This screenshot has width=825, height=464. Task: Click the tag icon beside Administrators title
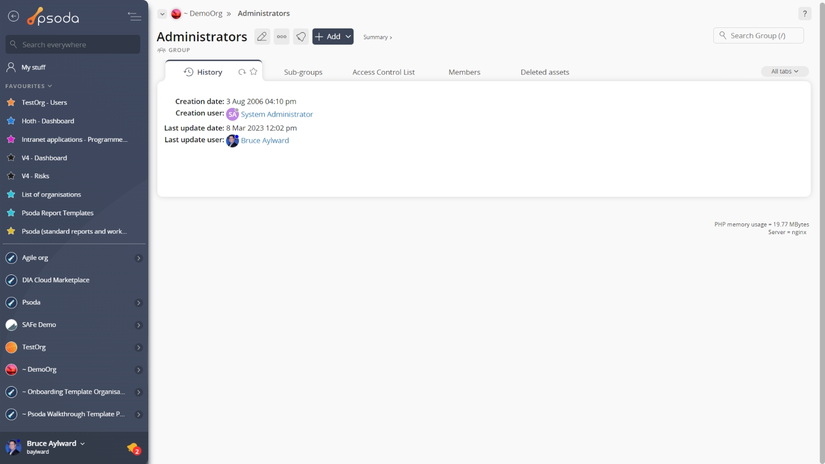click(x=301, y=37)
